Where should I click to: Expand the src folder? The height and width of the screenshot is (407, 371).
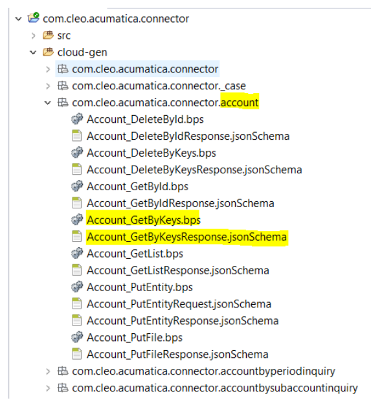[x=33, y=36]
